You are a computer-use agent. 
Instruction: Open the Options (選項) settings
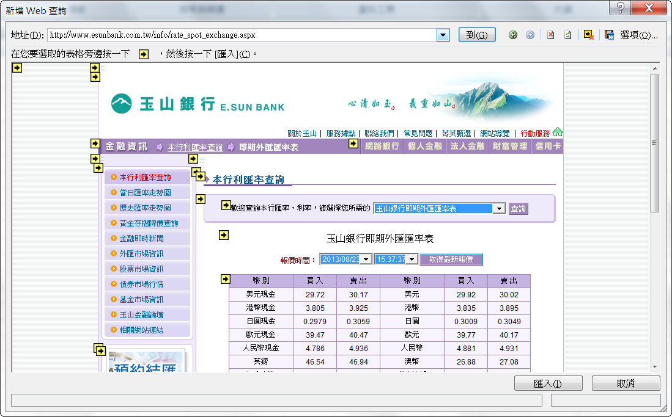point(638,35)
